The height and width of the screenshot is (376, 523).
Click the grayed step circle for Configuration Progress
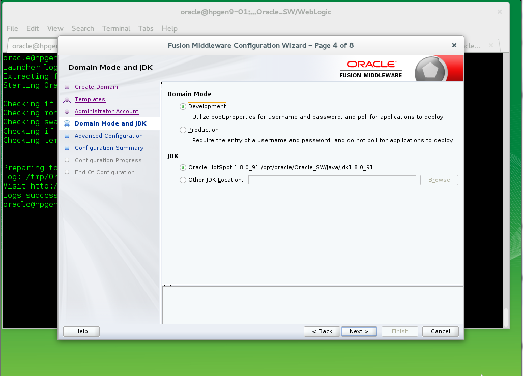pyautogui.click(x=67, y=160)
